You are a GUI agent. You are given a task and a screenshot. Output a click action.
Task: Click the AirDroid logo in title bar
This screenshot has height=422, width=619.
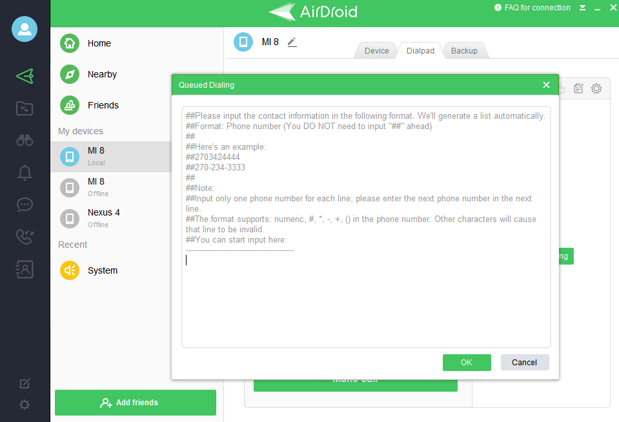pyautogui.click(x=314, y=12)
